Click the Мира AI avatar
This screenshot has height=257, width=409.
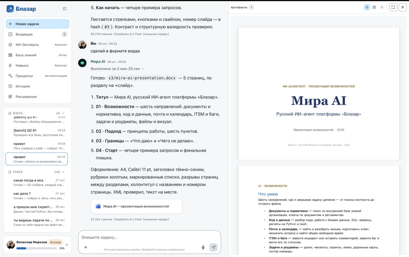click(82, 63)
